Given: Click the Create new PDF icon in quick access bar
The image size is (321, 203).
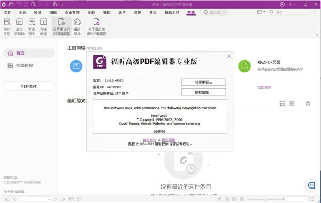Looking at the screenshot, I should [x=33, y=4].
